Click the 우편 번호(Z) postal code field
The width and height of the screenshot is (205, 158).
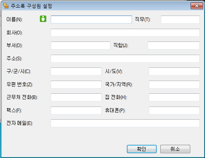pos(76,85)
